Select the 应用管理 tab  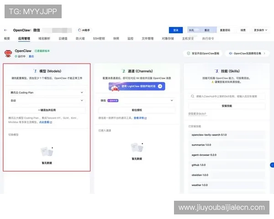24,39
